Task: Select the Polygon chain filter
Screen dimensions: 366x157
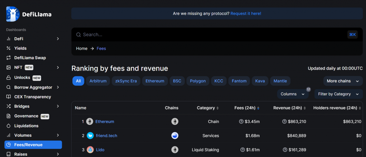Action: click(198, 81)
